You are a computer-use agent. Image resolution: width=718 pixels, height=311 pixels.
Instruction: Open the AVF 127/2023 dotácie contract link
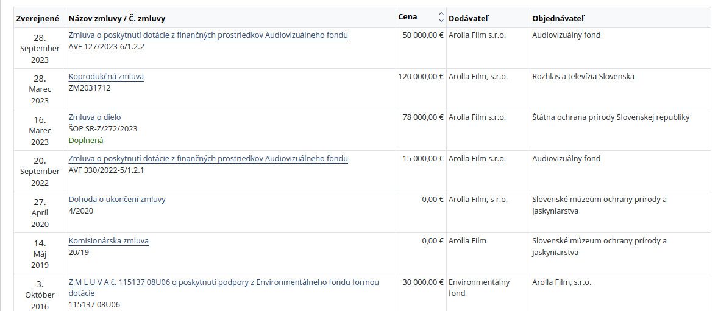point(208,35)
